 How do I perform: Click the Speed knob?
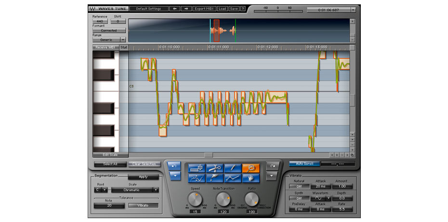(195, 199)
